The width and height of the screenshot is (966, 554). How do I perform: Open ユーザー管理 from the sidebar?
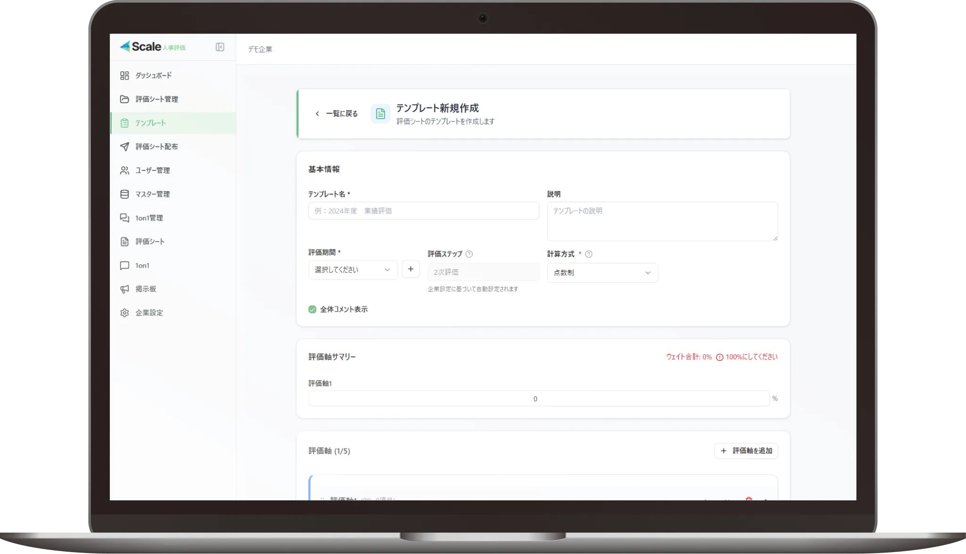tap(153, 170)
